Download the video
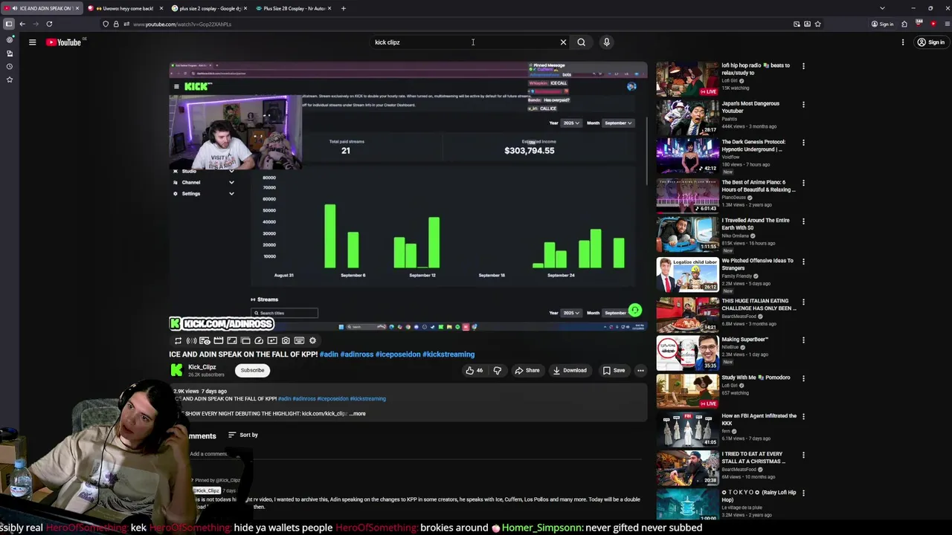 pos(570,370)
